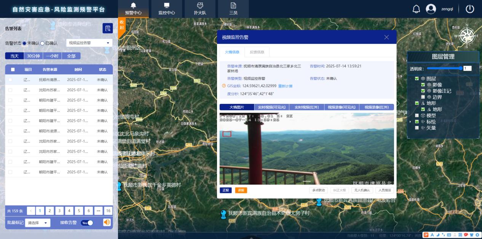Click the 重新计算 link
482x239 pixels.
pos(285,86)
